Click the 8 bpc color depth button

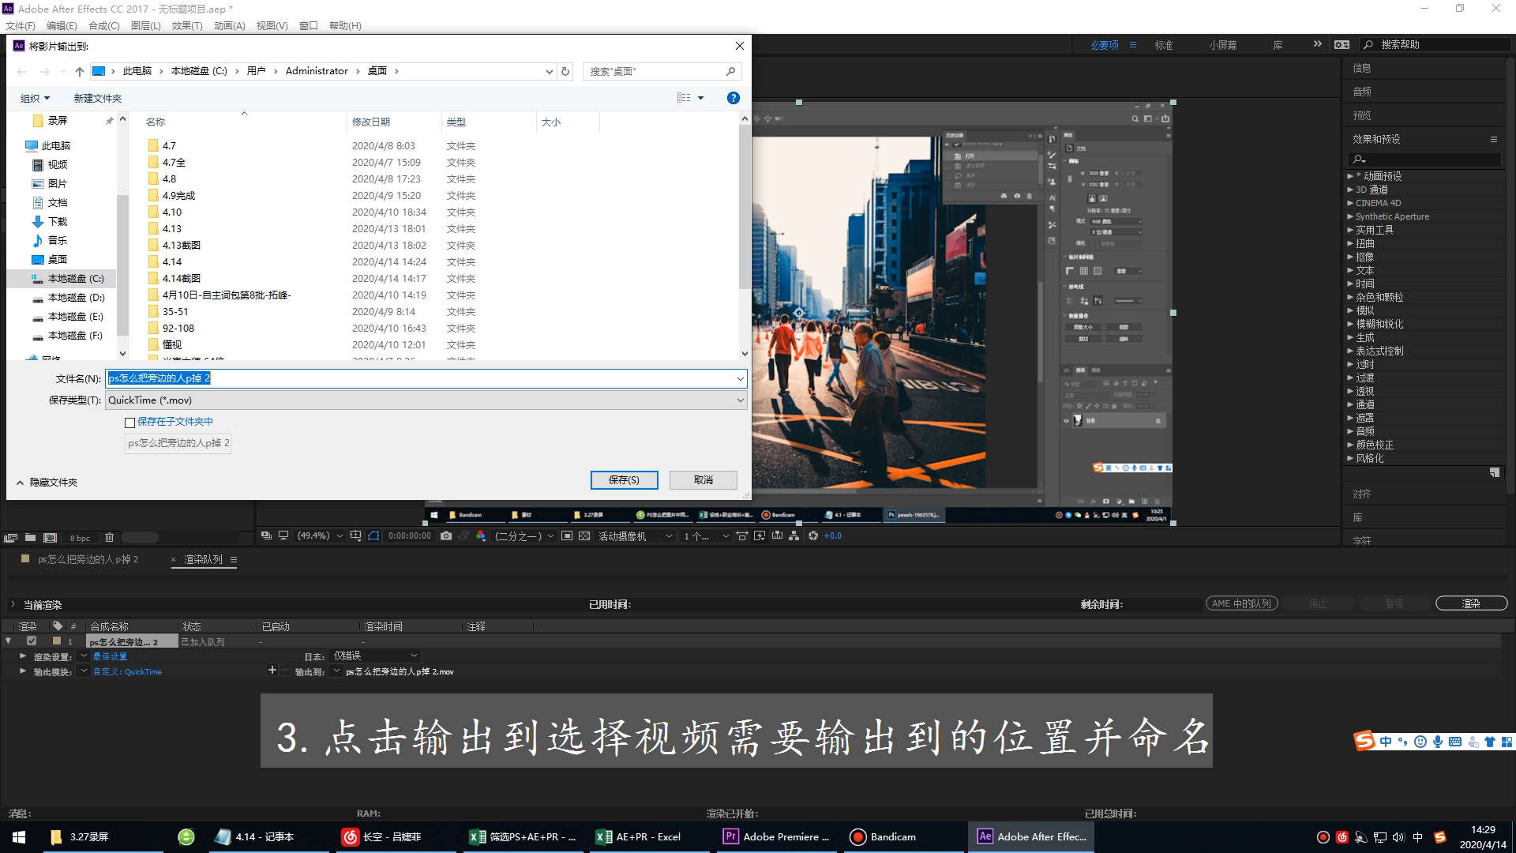80,538
